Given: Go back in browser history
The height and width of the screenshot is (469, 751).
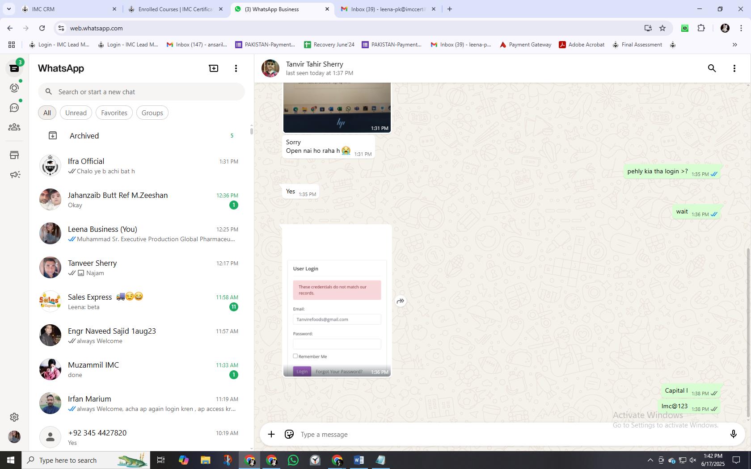Looking at the screenshot, I should coord(10,28).
